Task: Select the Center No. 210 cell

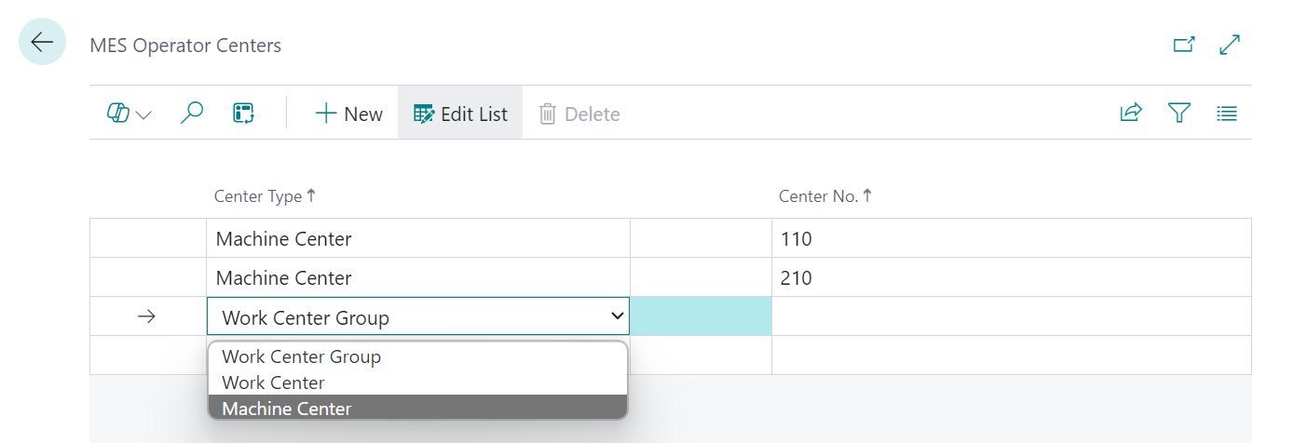Action: [x=1011, y=277]
